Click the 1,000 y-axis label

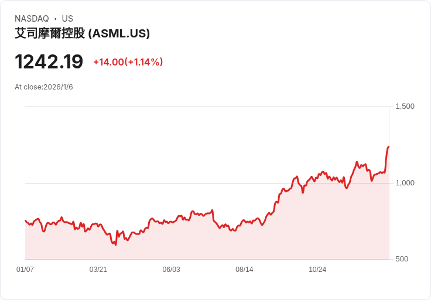point(405,183)
